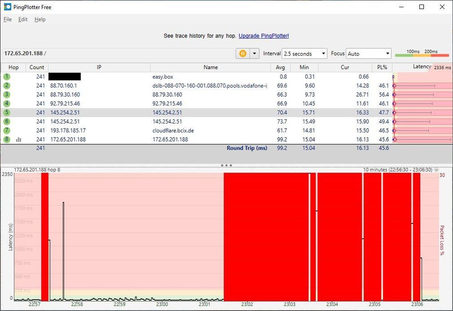Select hop 5 green circle icon
The width and height of the screenshot is (453, 311).
pos(7,113)
